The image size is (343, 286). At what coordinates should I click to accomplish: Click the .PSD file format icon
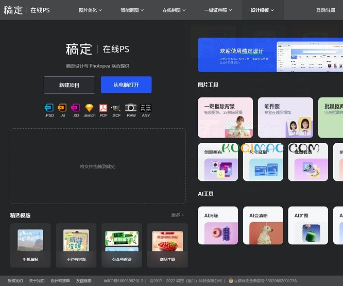(49, 108)
